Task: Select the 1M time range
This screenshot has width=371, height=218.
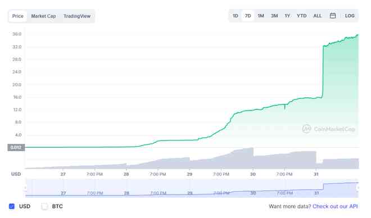Action: [261, 16]
